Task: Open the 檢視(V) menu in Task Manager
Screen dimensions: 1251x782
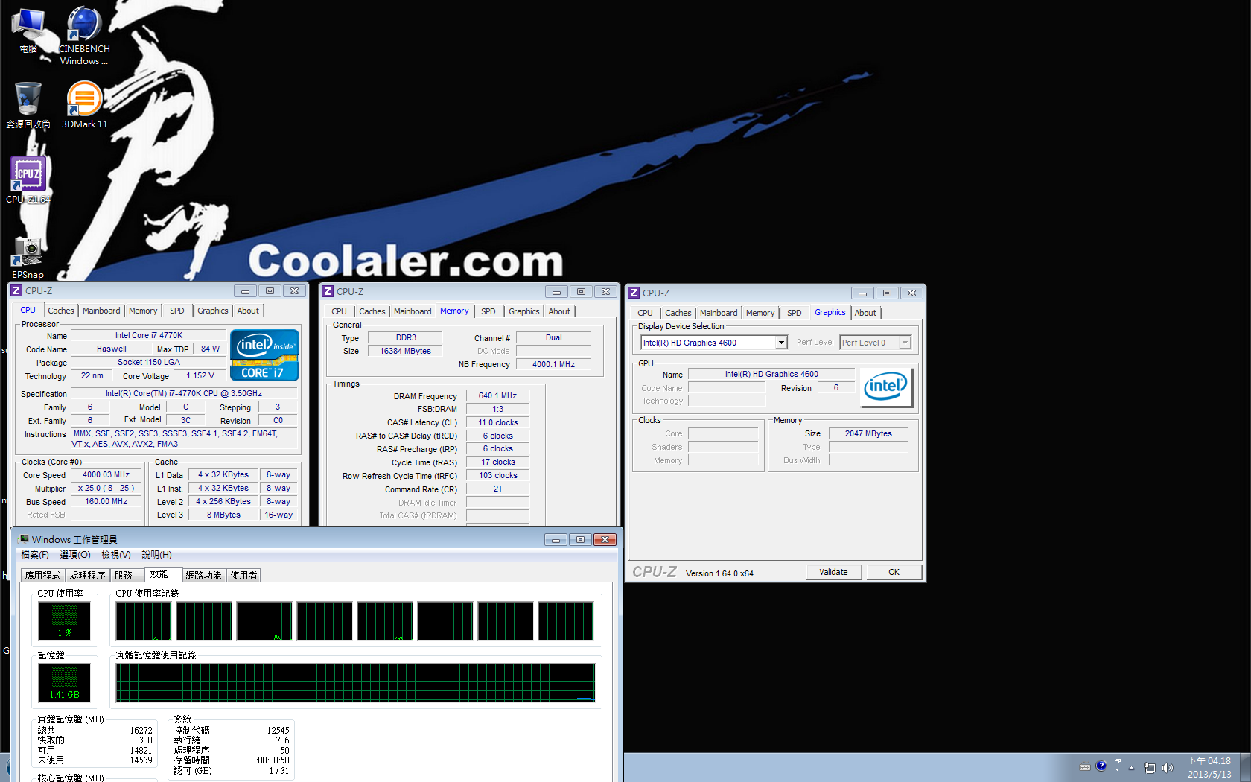Action: (116, 555)
